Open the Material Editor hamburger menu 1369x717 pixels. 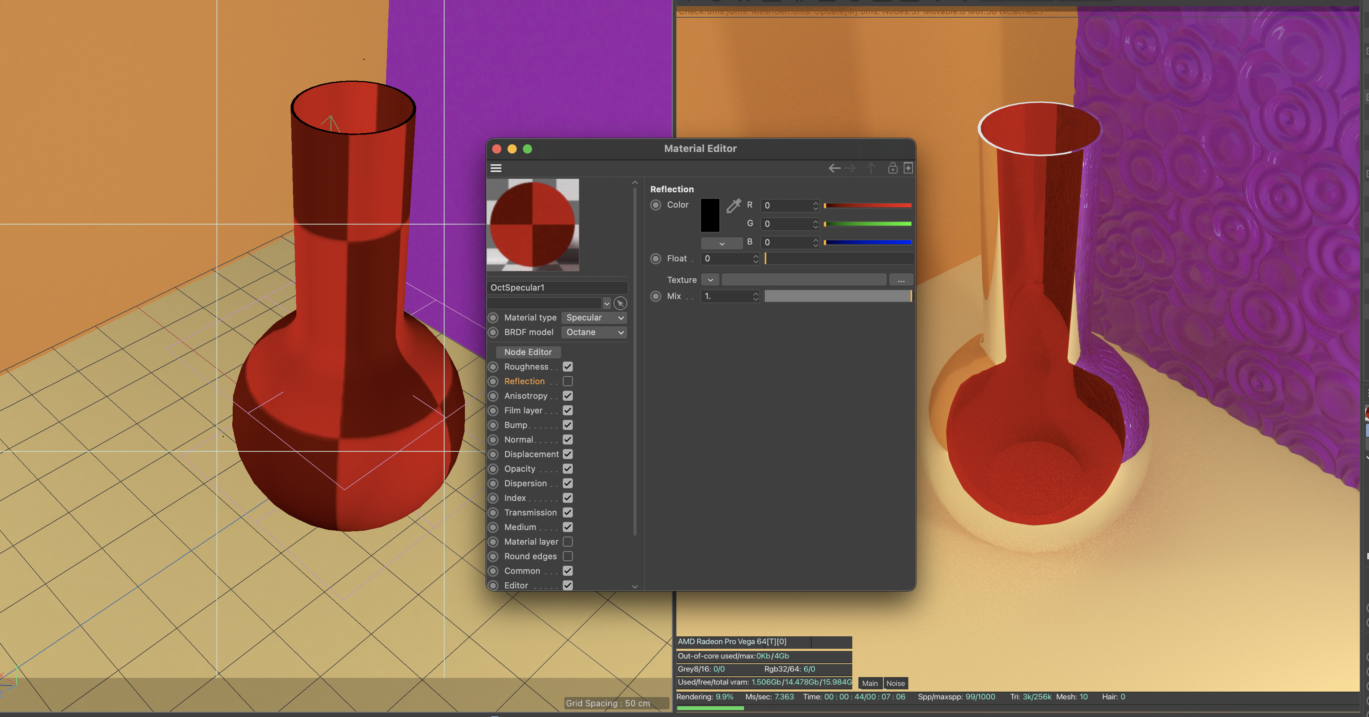495,168
